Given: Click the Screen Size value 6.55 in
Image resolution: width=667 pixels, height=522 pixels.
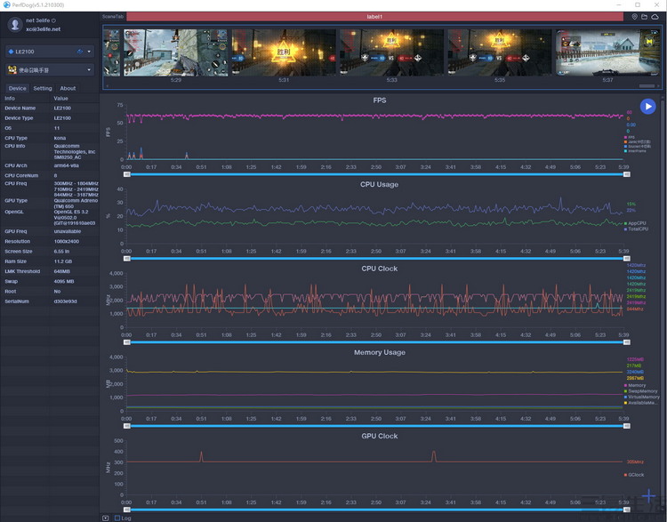Looking at the screenshot, I should click(61, 251).
